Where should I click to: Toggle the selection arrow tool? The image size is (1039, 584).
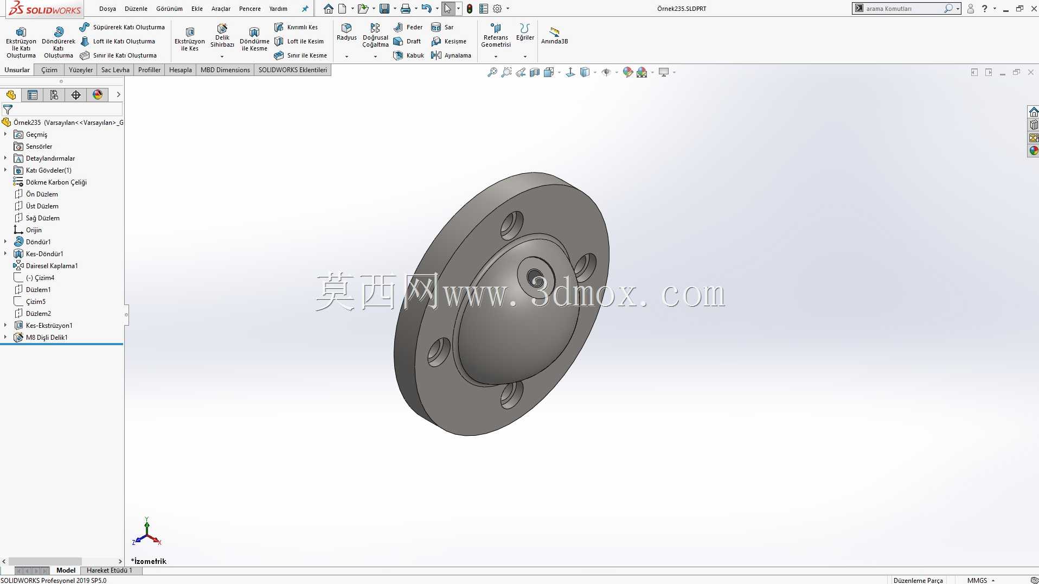447,9
